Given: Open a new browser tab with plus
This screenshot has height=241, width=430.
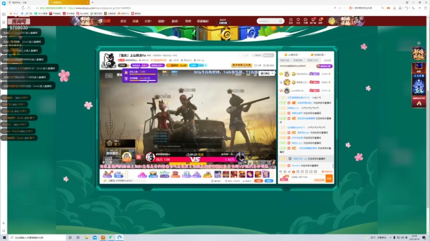Looking at the screenshot, I should 93,2.
